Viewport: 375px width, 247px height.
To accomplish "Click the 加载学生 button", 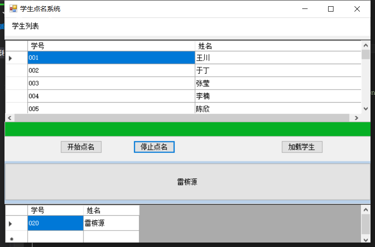I will pos(302,147).
